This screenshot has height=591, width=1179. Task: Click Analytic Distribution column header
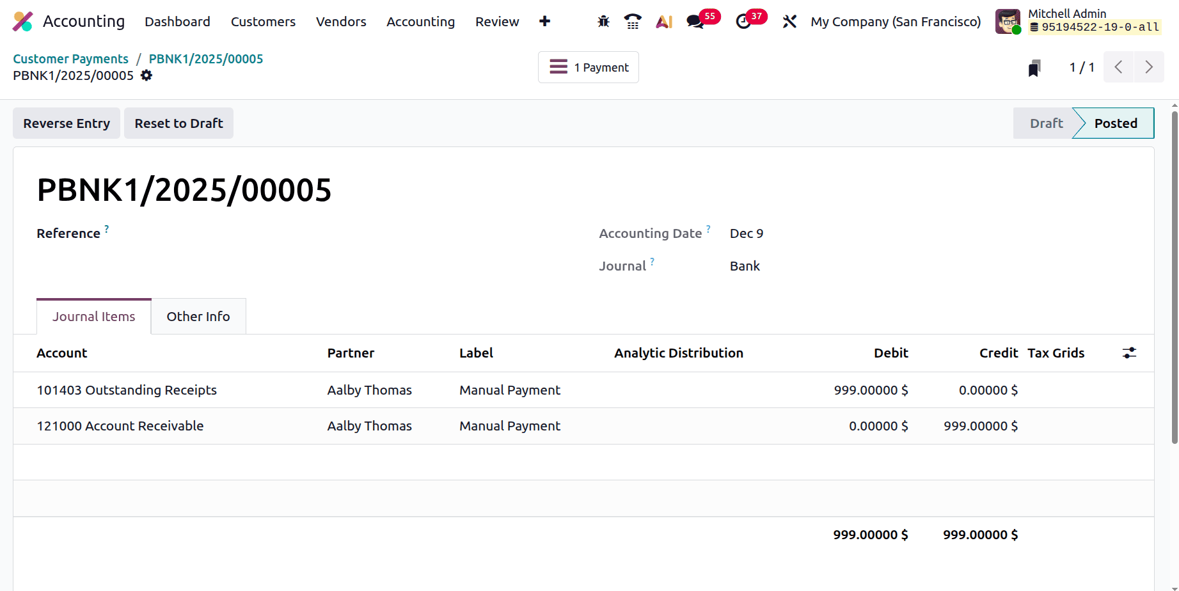tap(679, 353)
